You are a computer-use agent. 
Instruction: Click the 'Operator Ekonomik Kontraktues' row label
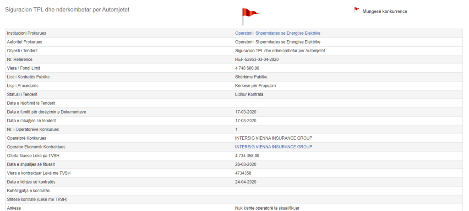(x=36, y=147)
